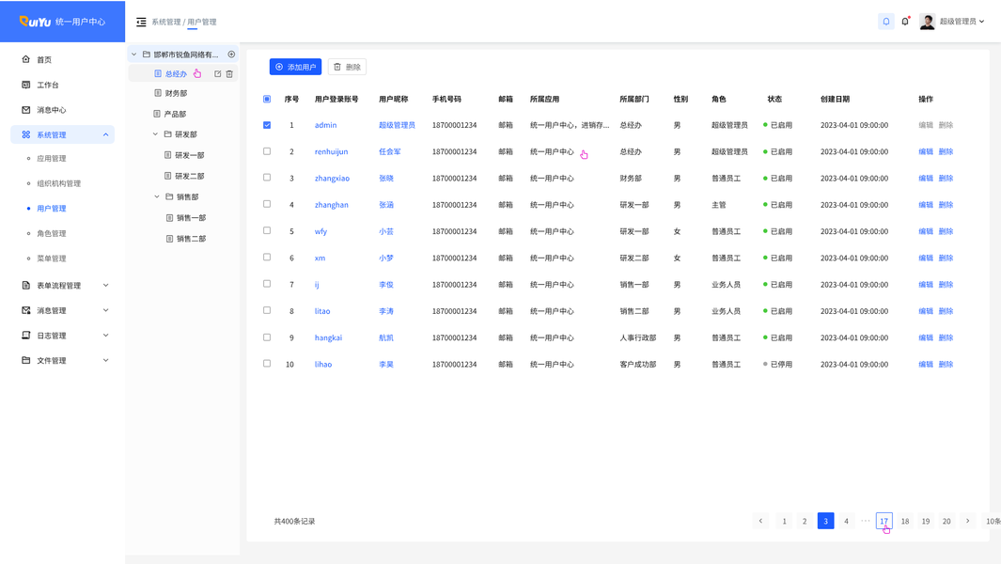The height and width of the screenshot is (564, 1001).
Task: Select 财务部 in the department tree
Action: (176, 93)
